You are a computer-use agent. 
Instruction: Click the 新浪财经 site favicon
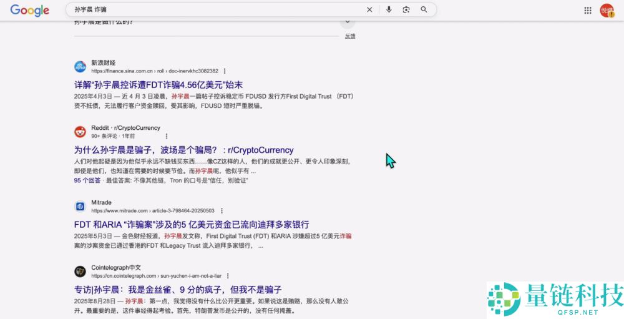pos(80,67)
